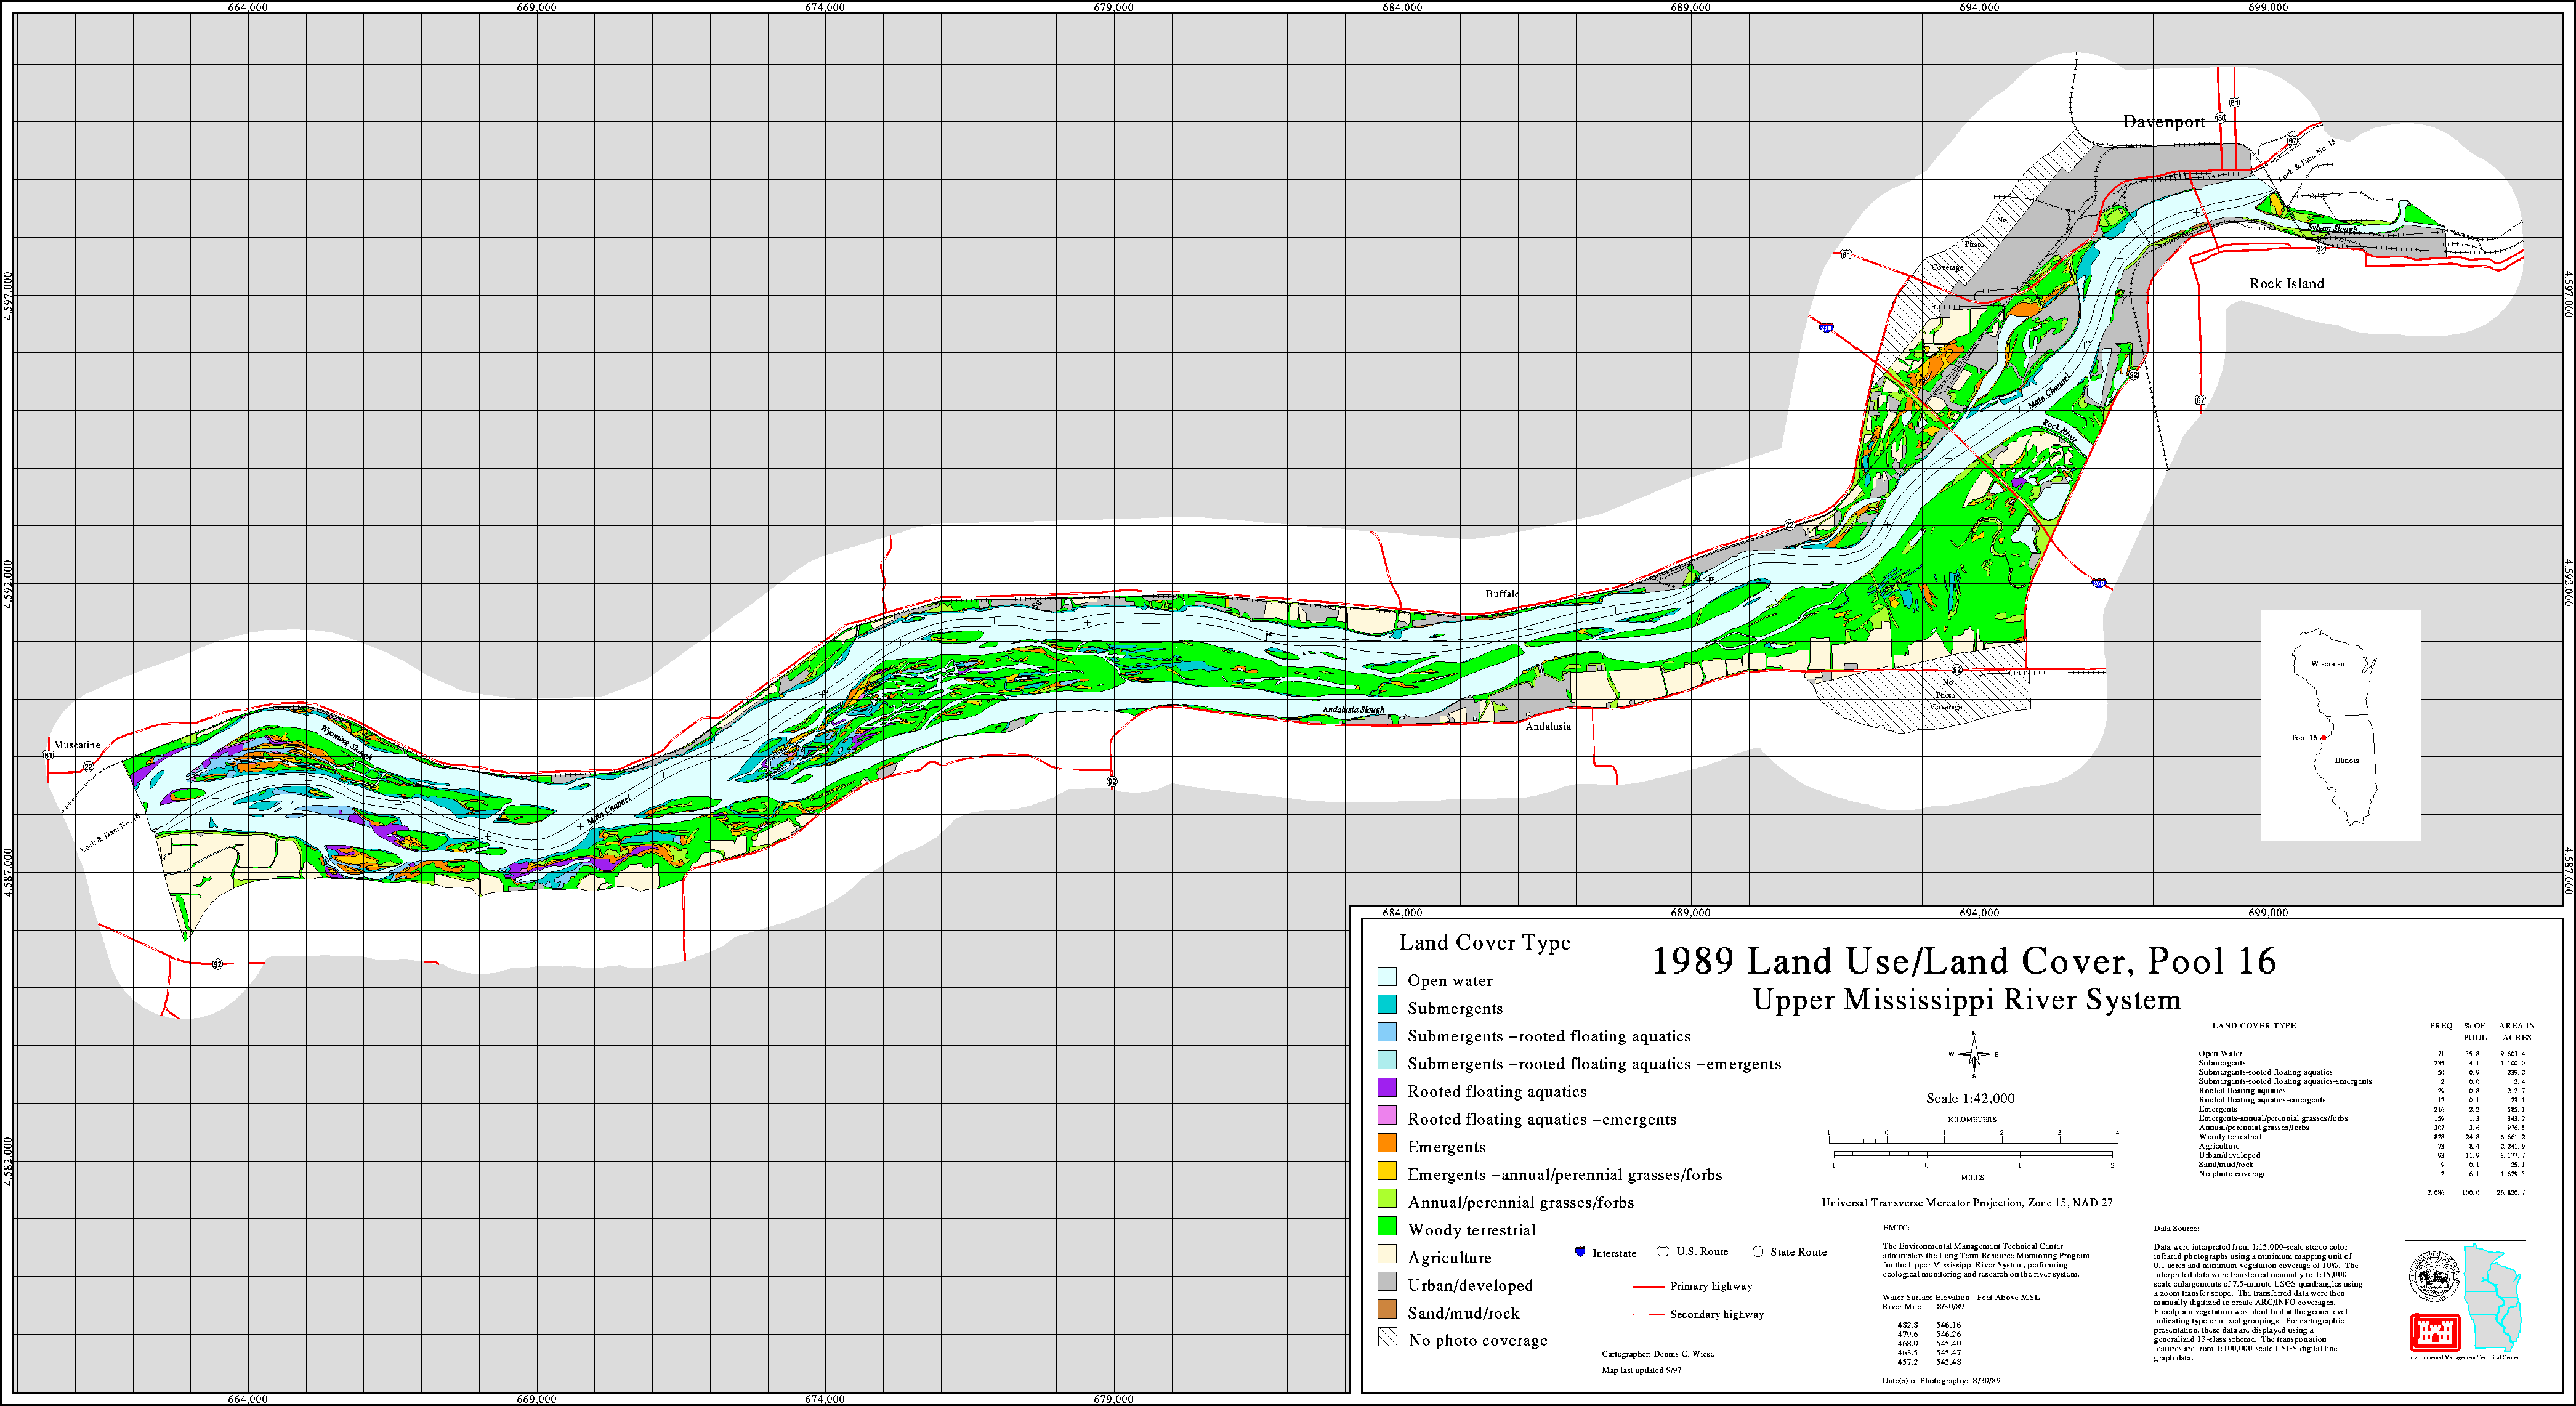
Task: Click the Open water color swatch
Action: [x=1387, y=977]
